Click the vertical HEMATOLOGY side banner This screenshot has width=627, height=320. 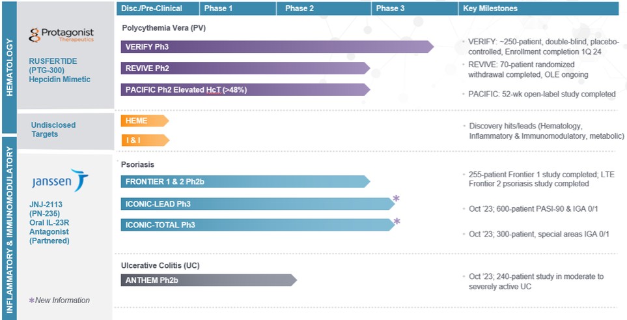[9, 67]
